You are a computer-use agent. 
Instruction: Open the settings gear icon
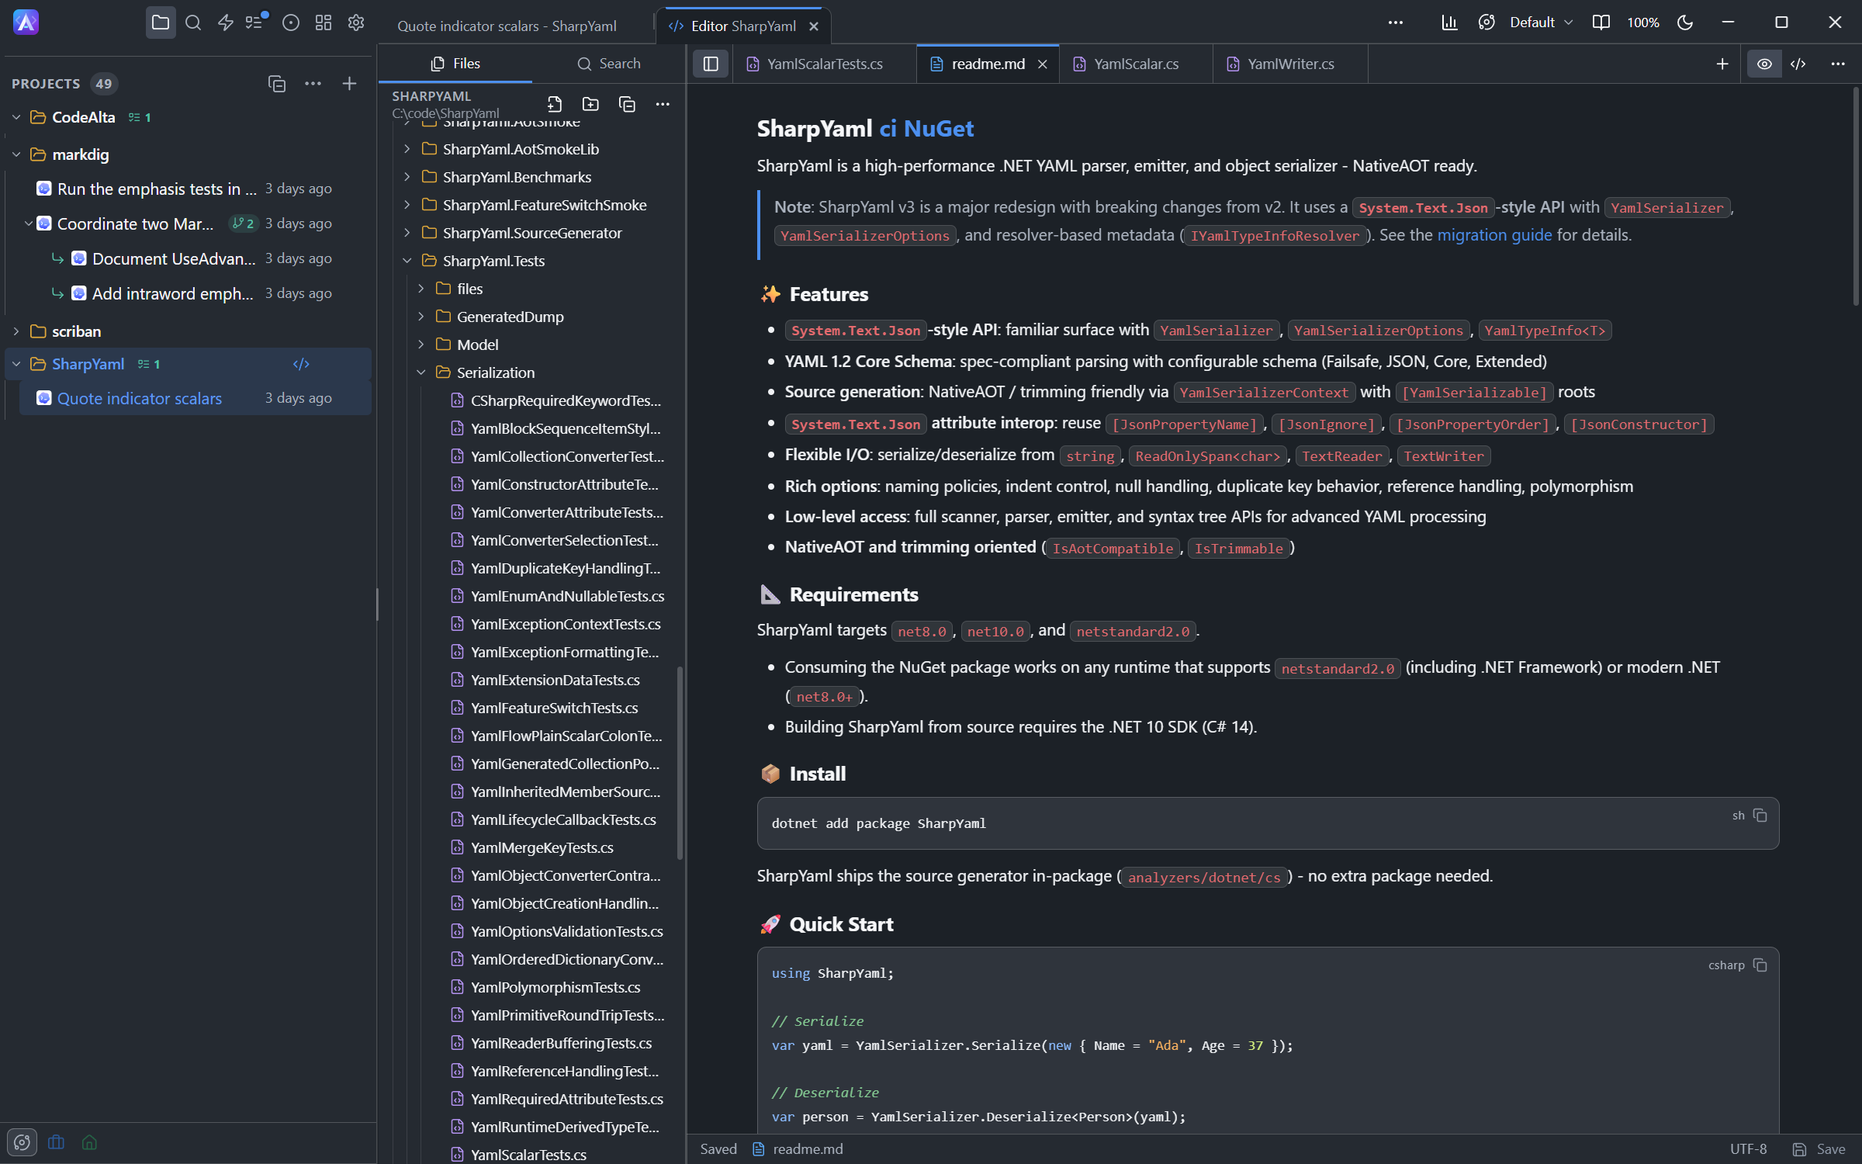[356, 23]
